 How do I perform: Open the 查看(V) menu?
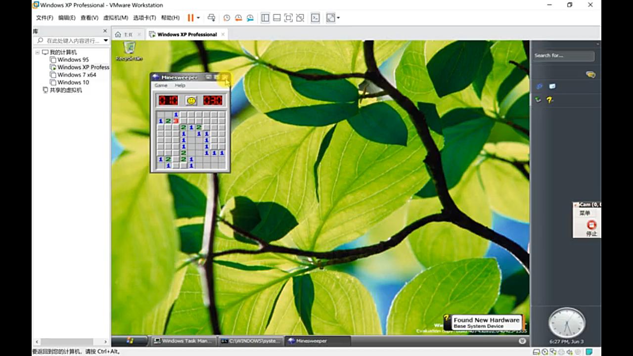coord(90,18)
